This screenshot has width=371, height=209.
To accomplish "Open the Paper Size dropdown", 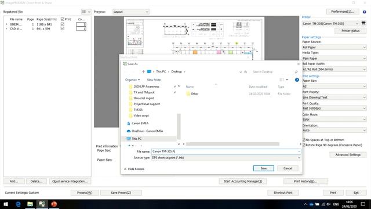I will 334,87.
